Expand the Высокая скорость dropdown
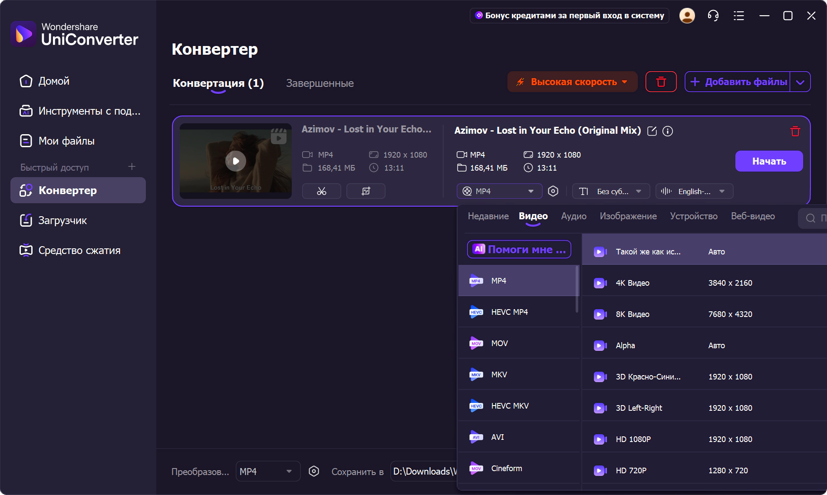This screenshot has width=827, height=495. 572,82
